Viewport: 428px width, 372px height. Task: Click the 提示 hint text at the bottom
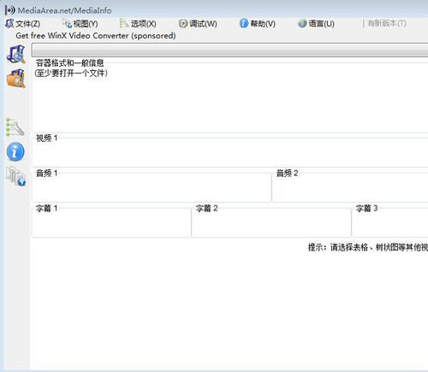point(368,247)
